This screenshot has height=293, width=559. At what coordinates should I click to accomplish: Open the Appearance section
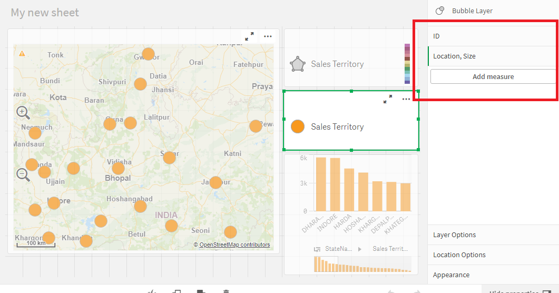click(x=493, y=275)
